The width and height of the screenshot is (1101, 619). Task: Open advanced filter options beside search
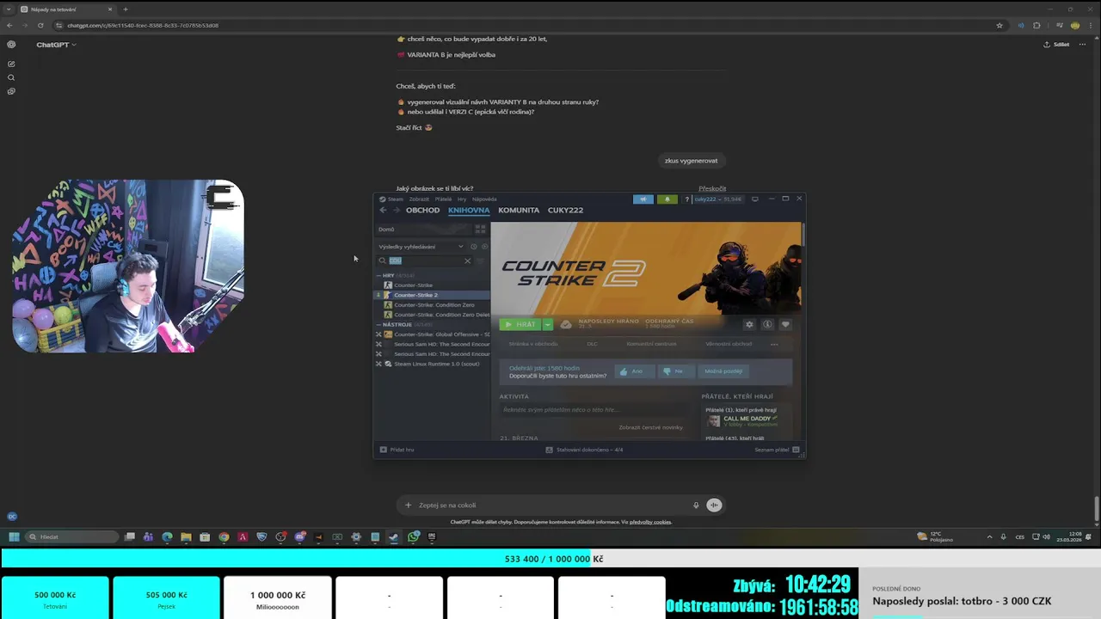point(481,260)
